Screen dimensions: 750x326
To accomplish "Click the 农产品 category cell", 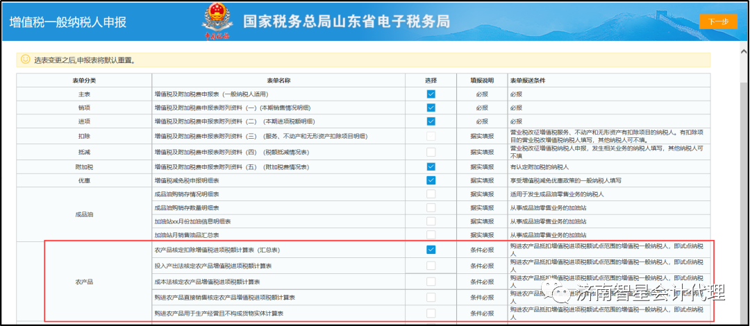I will [x=84, y=282].
